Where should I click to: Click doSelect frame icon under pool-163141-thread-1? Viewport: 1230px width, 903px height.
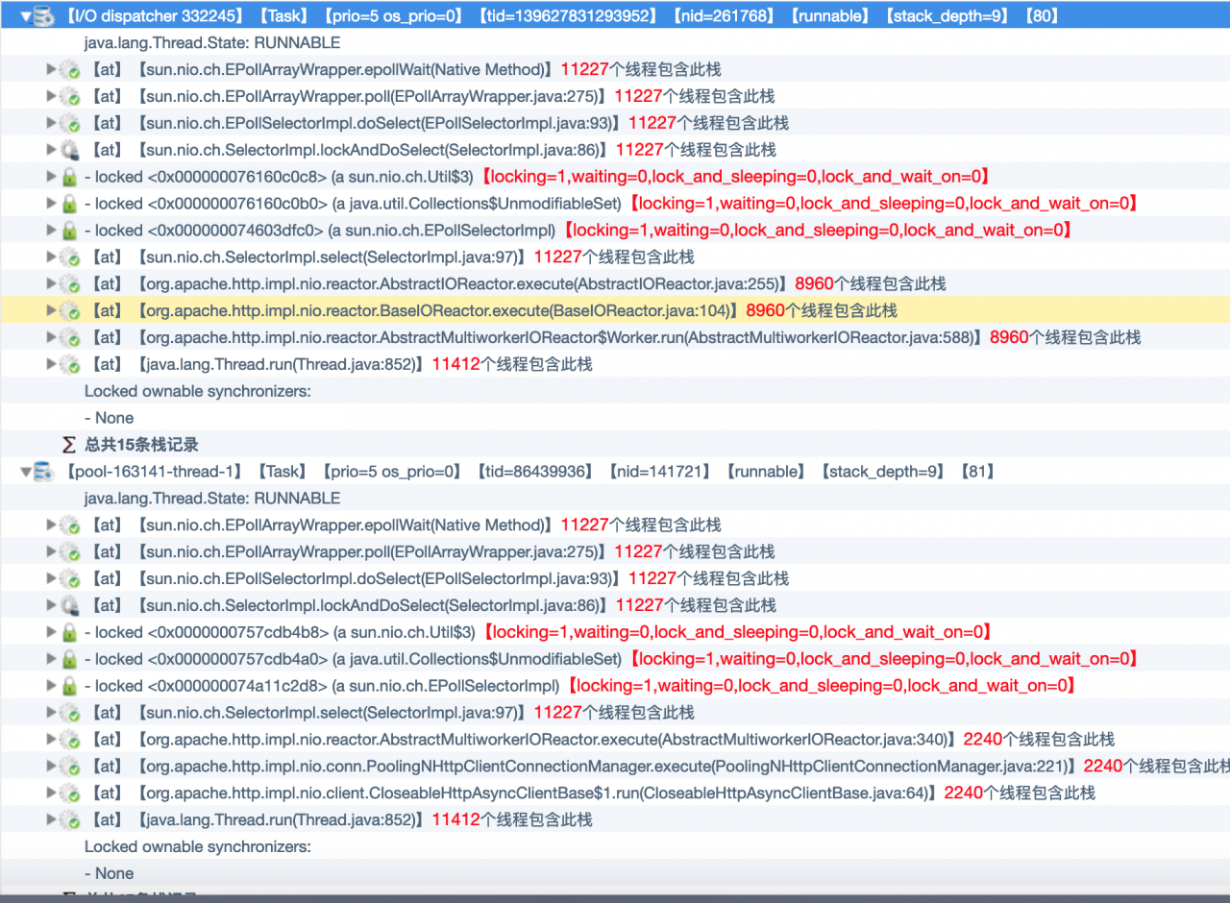coord(69,579)
